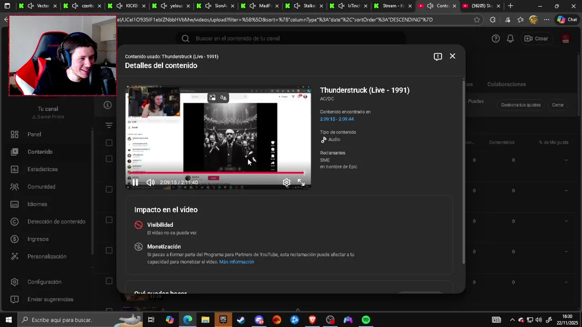This screenshot has width=582, height=327.
Task: Show hidden system tray icons chevron
Action: pyautogui.click(x=512, y=320)
